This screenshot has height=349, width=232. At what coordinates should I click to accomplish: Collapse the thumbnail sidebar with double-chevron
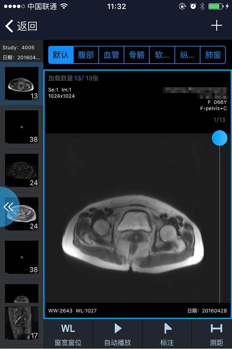(x=8, y=207)
